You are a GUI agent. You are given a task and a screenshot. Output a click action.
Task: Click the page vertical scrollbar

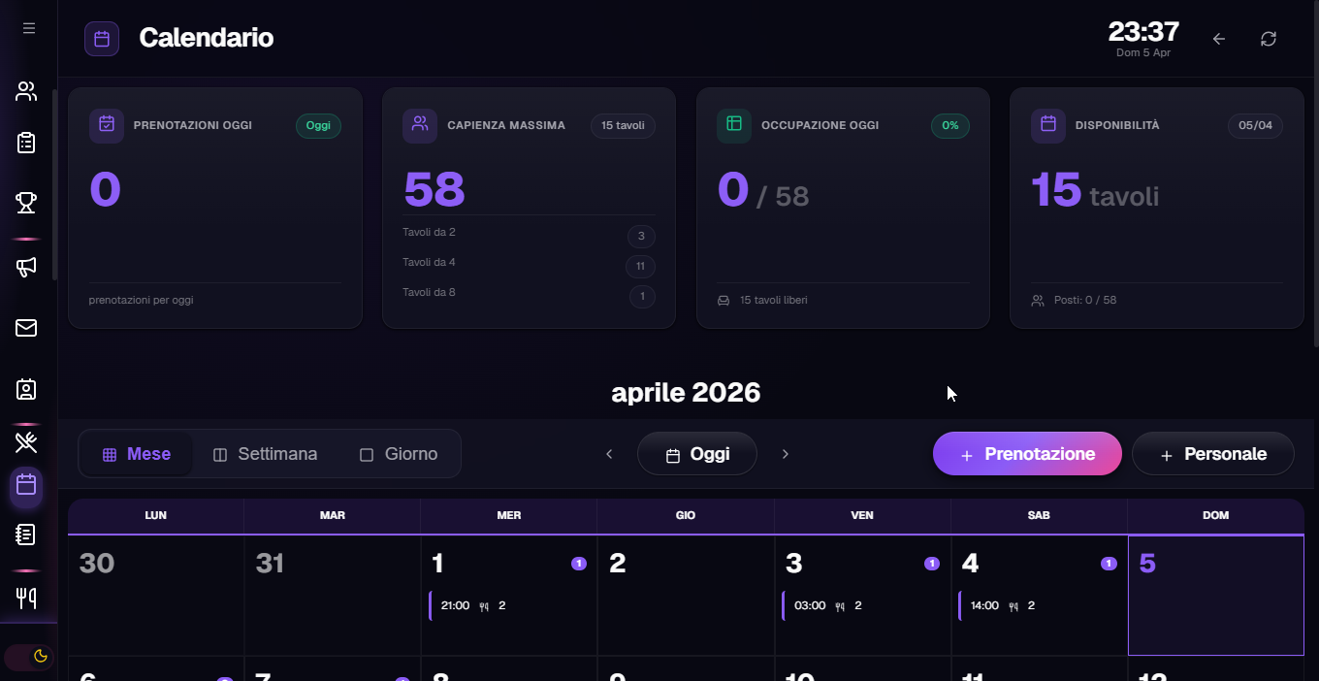[x=1315, y=175]
